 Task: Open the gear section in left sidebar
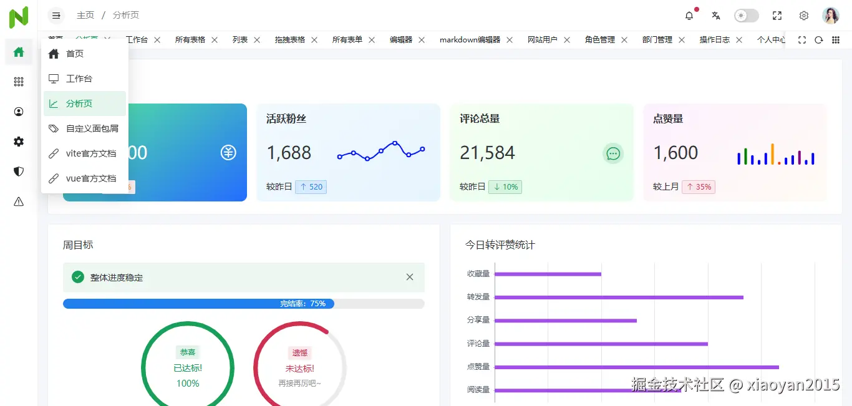pyautogui.click(x=19, y=142)
